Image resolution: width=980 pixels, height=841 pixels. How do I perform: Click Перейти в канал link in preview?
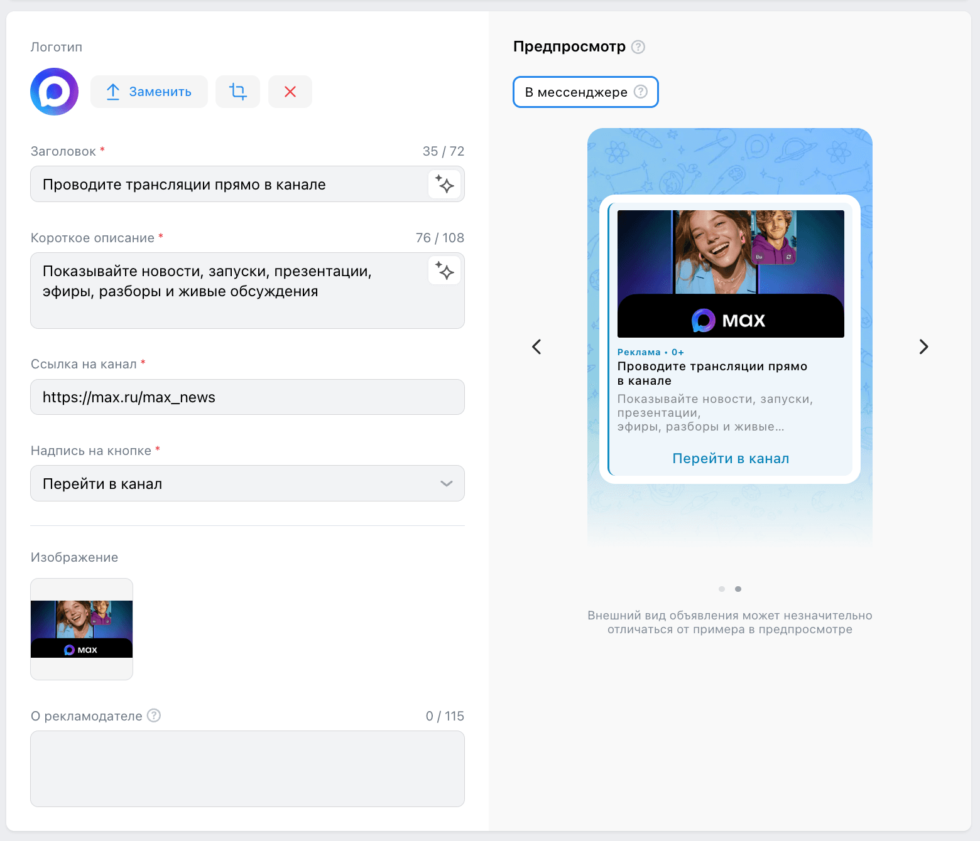point(731,459)
